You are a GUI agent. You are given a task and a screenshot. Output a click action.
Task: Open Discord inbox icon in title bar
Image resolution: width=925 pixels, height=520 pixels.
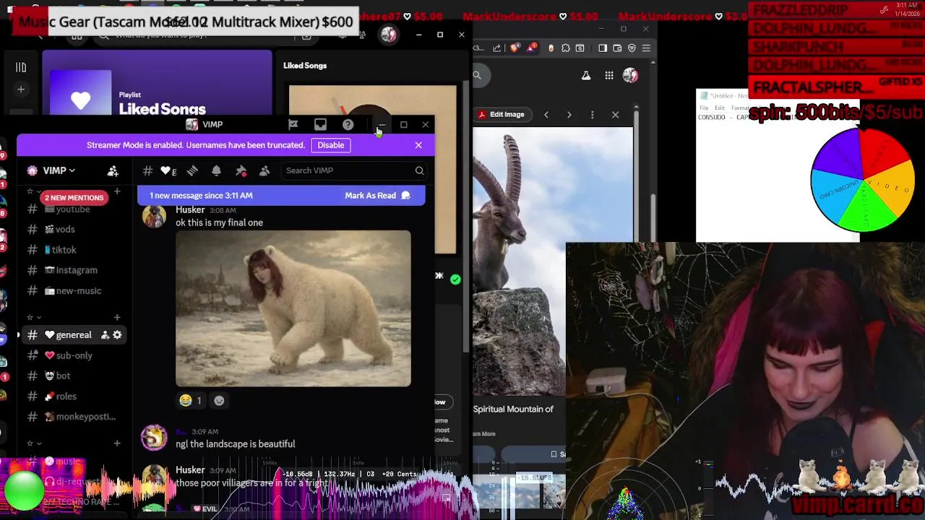click(x=320, y=124)
